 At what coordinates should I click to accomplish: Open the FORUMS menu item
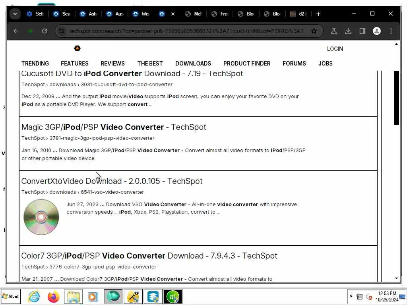click(x=294, y=64)
